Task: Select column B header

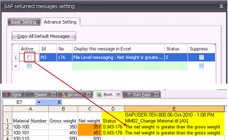Action: click(63, 109)
